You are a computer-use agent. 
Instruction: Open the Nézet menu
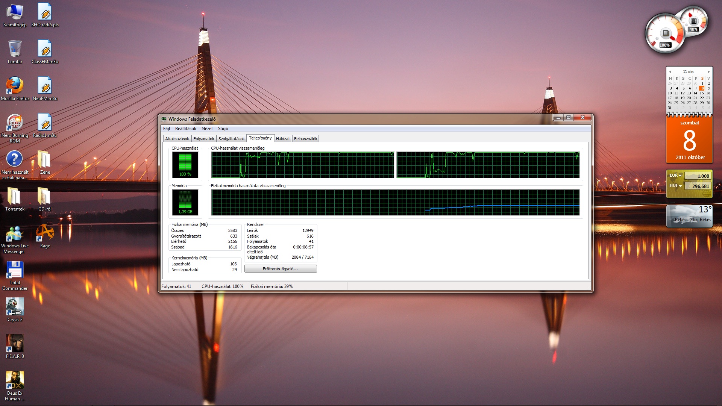click(207, 129)
